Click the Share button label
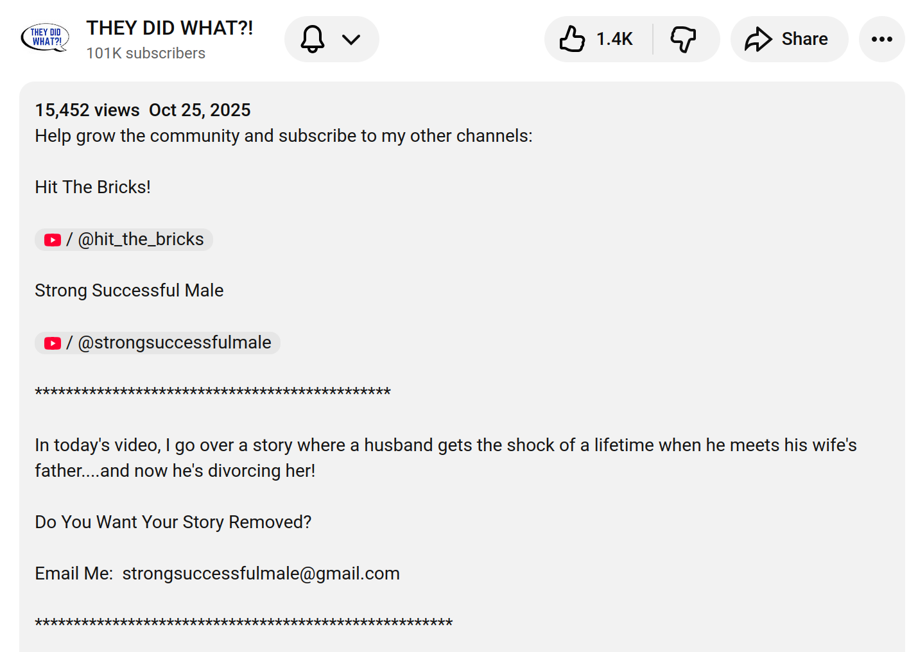This screenshot has height=652, width=918. 804,39
